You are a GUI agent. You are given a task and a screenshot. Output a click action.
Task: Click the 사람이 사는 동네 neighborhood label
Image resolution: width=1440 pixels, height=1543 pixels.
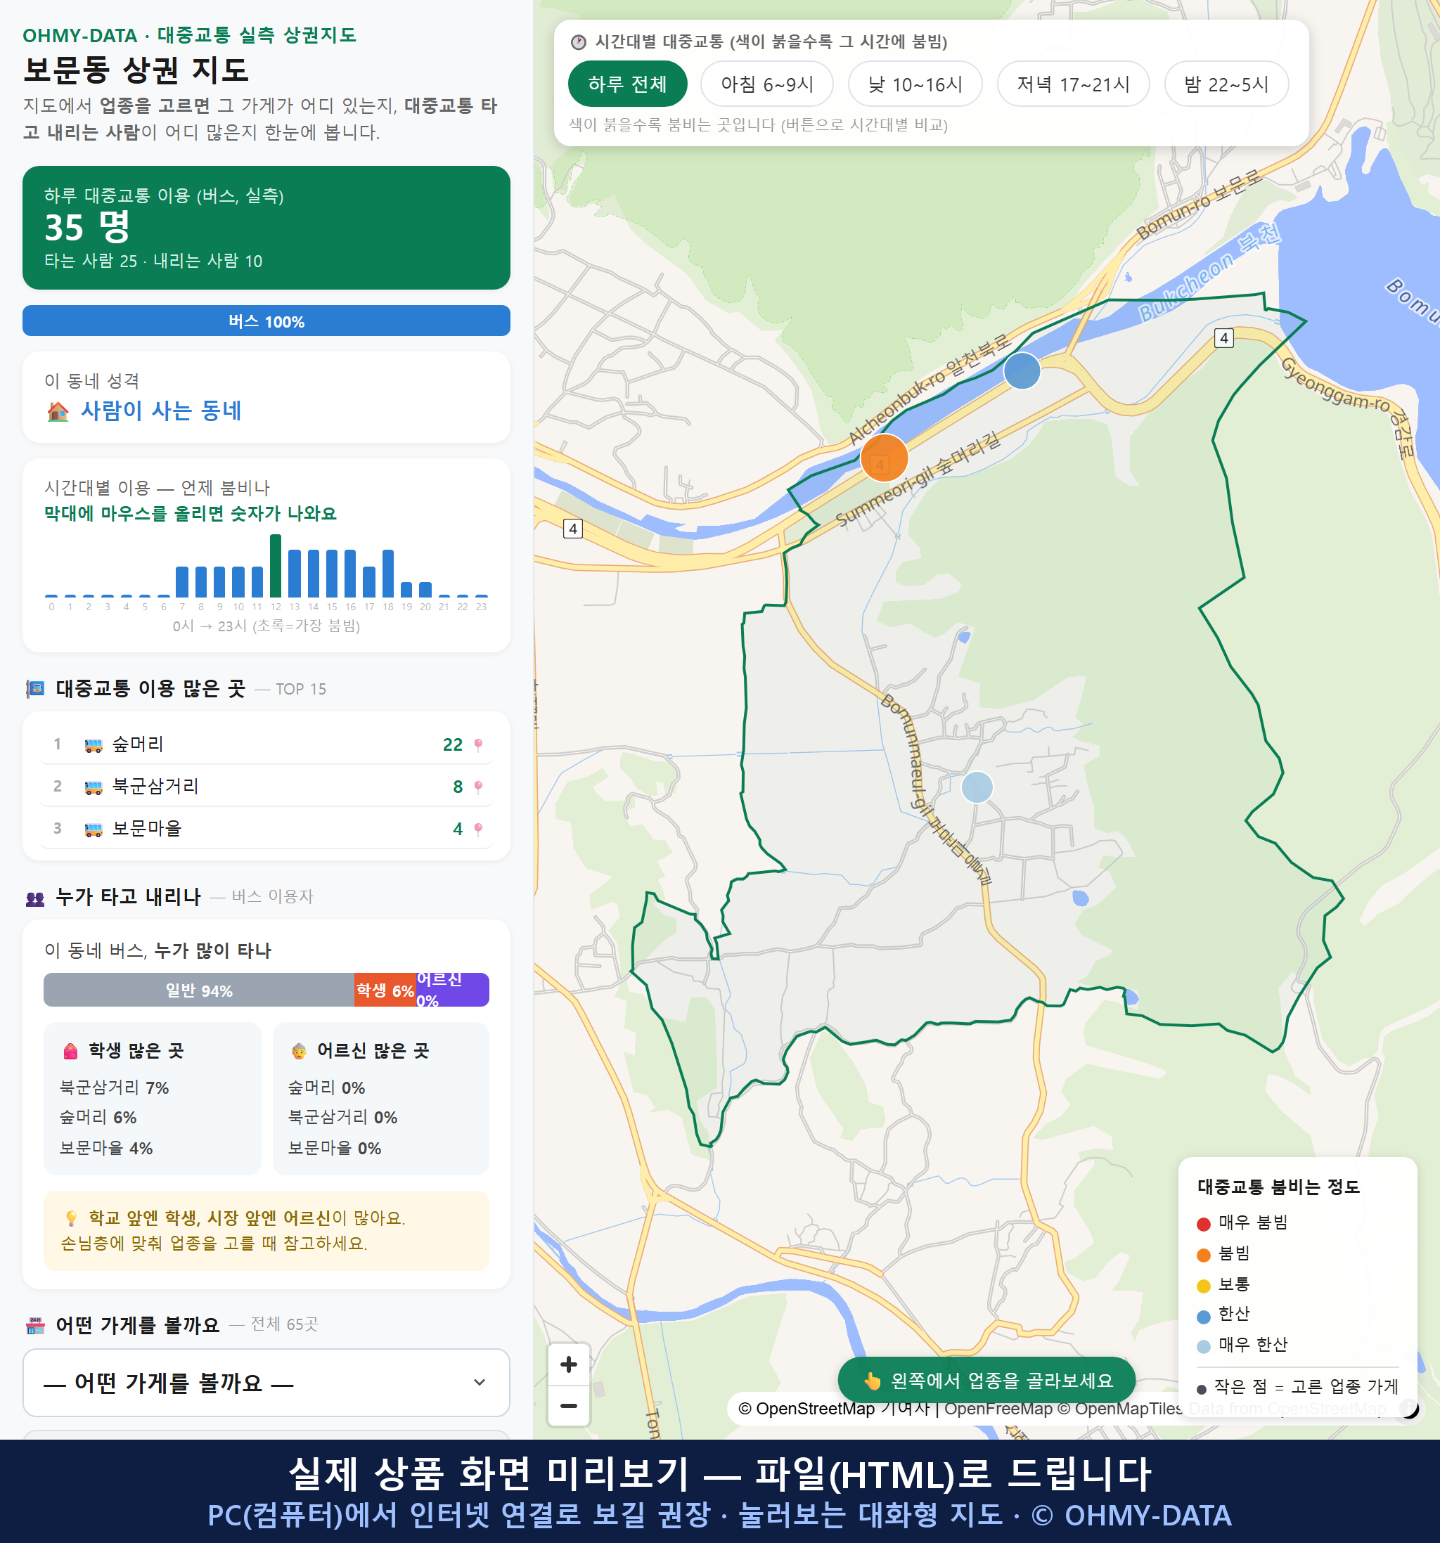(162, 411)
